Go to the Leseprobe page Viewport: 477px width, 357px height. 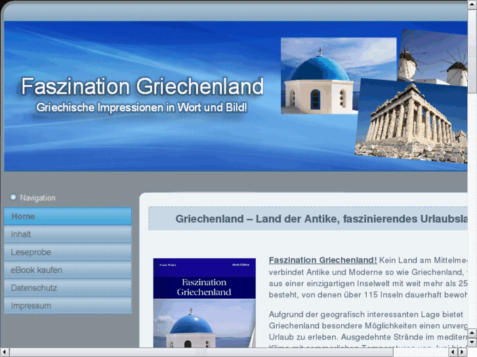(68, 252)
